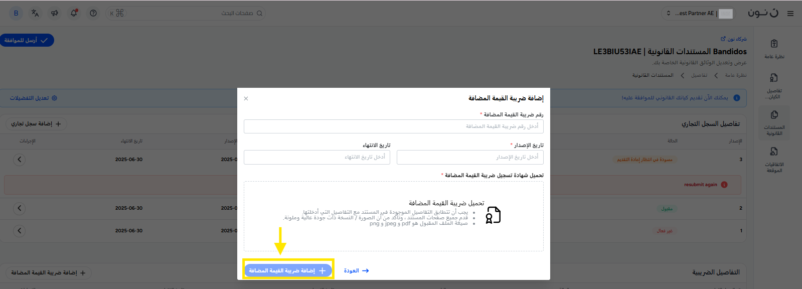Click the help question mark icon

click(x=93, y=13)
